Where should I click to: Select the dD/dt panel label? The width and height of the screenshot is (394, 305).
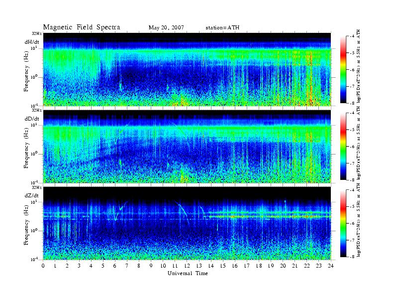(x=32, y=119)
